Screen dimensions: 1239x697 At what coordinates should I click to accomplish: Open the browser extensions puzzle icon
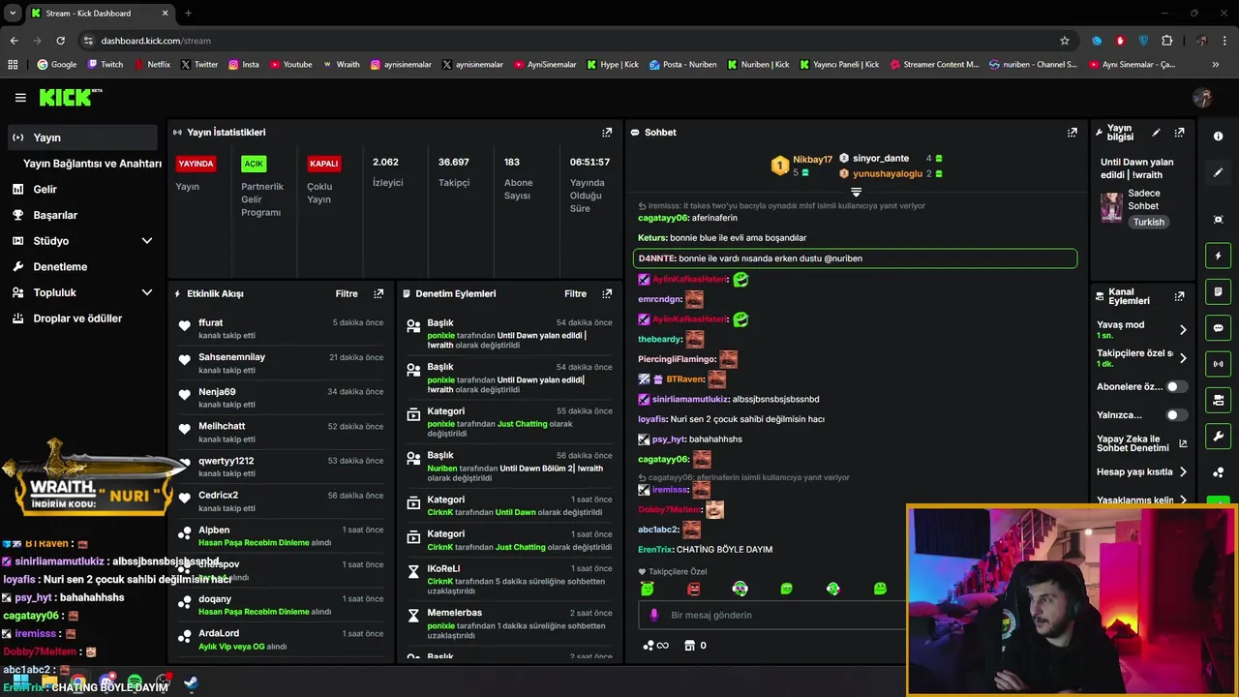(1166, 41)
